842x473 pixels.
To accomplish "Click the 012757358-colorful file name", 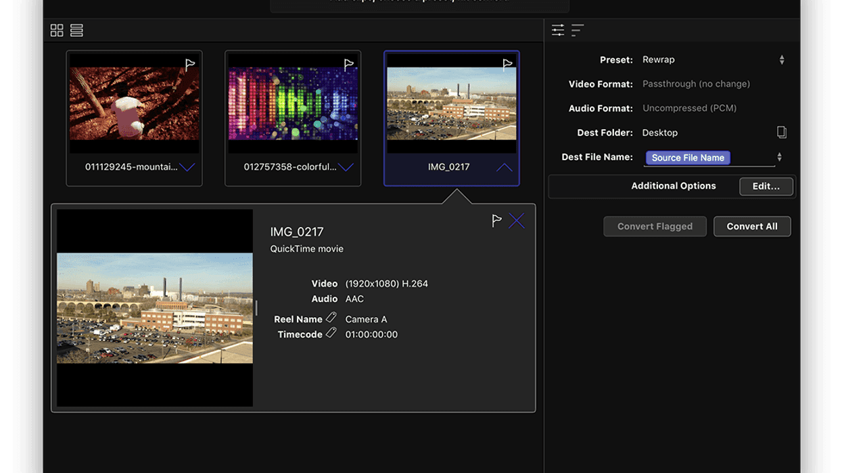I will (290, 167).
